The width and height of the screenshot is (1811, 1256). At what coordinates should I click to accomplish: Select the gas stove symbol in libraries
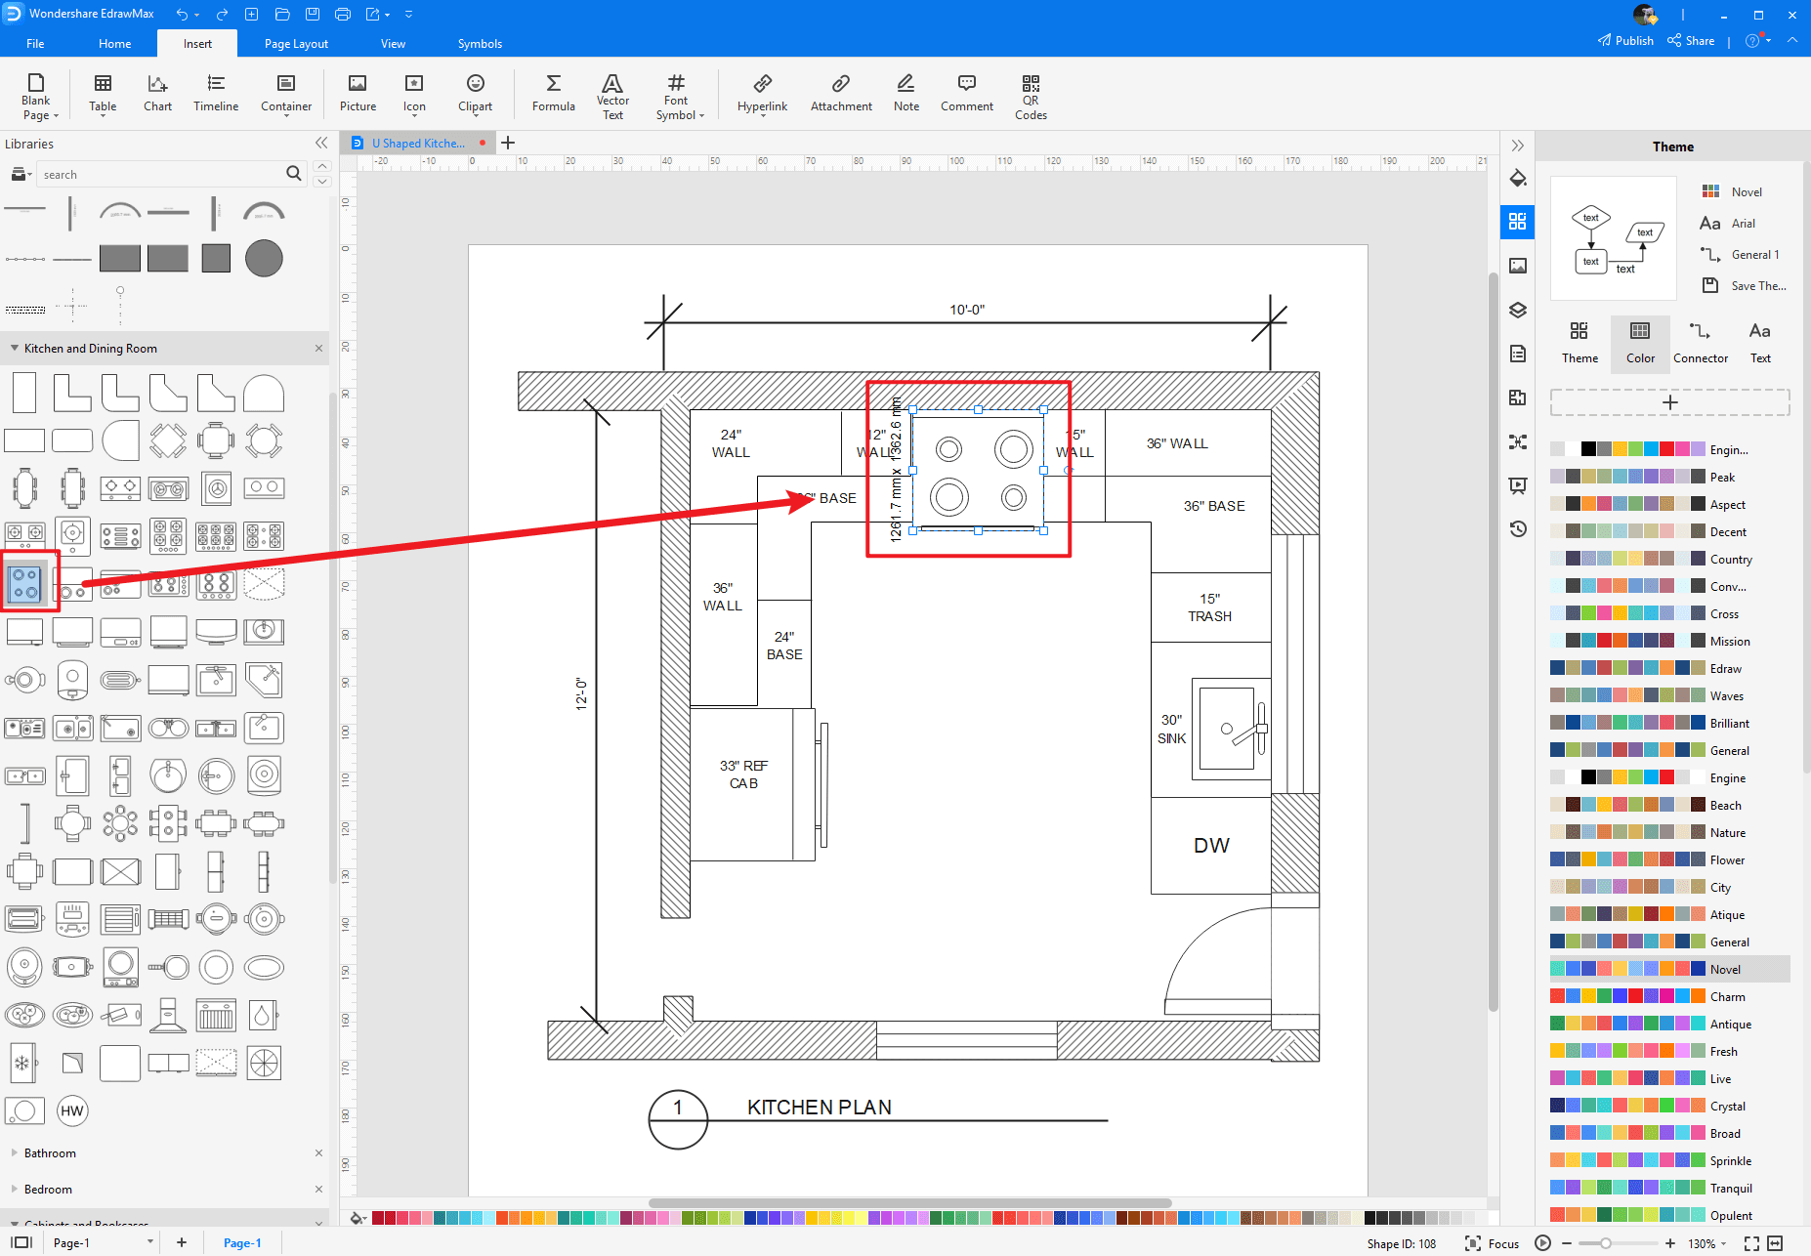[x=25, y=581]
